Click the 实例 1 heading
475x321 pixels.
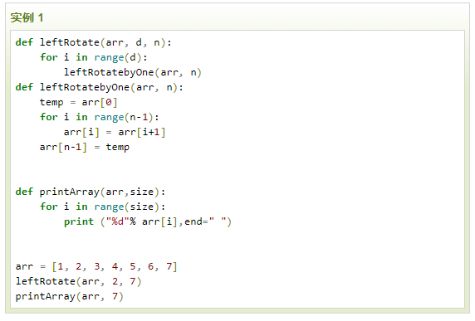click(x=27, y=17)
